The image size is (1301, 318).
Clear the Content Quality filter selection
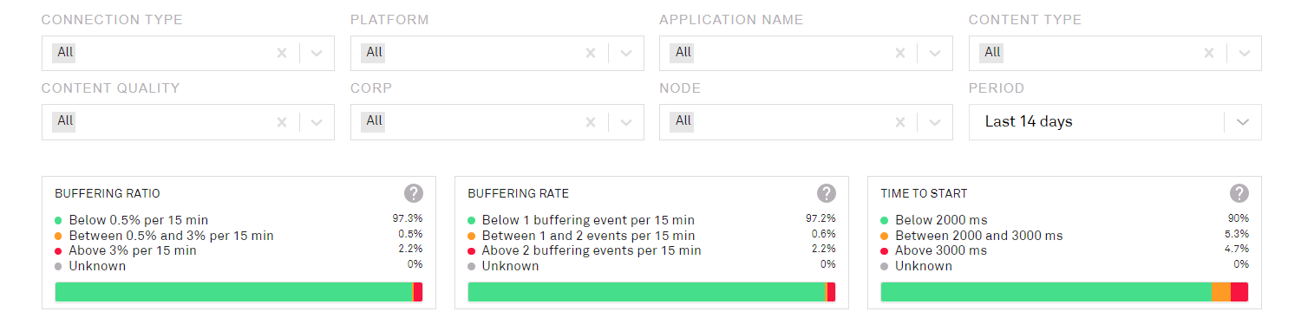(281, 122)
